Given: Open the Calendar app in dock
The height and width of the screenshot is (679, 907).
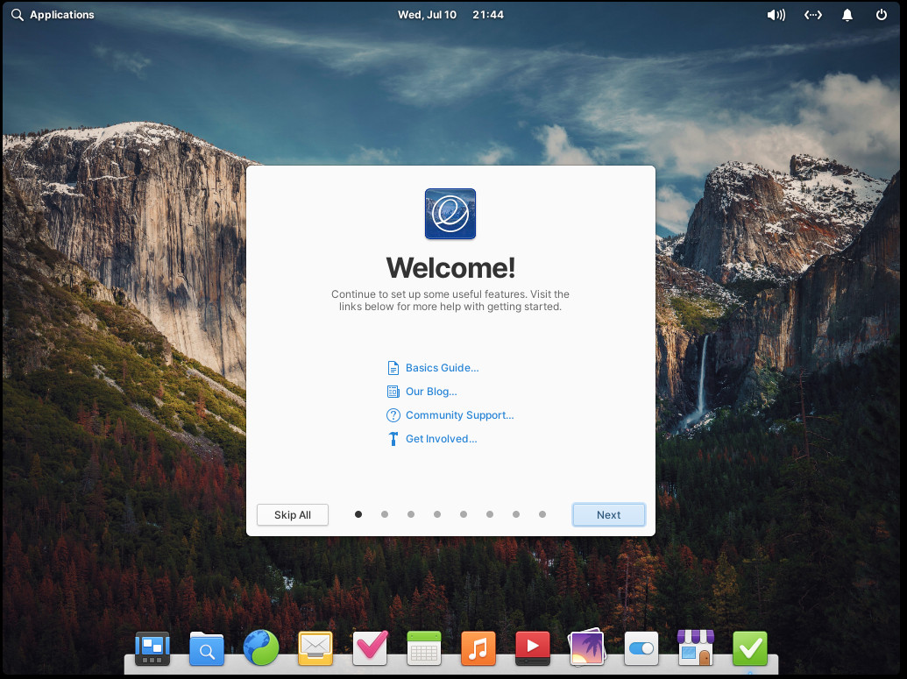Looking at the screenshot, I should point(424,648).
